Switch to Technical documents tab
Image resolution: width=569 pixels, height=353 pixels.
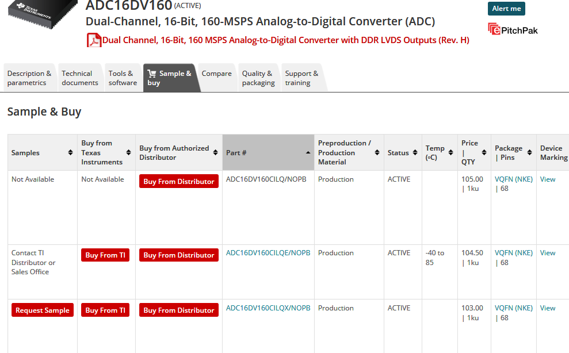pyautogui.click(x=80, y=78)
